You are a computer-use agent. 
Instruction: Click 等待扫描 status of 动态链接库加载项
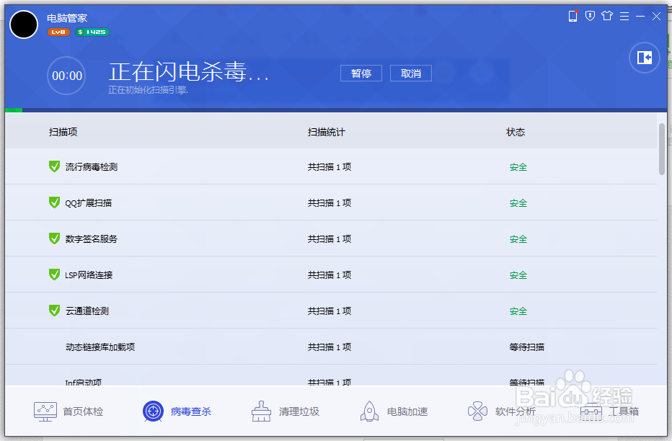point(527,347)
